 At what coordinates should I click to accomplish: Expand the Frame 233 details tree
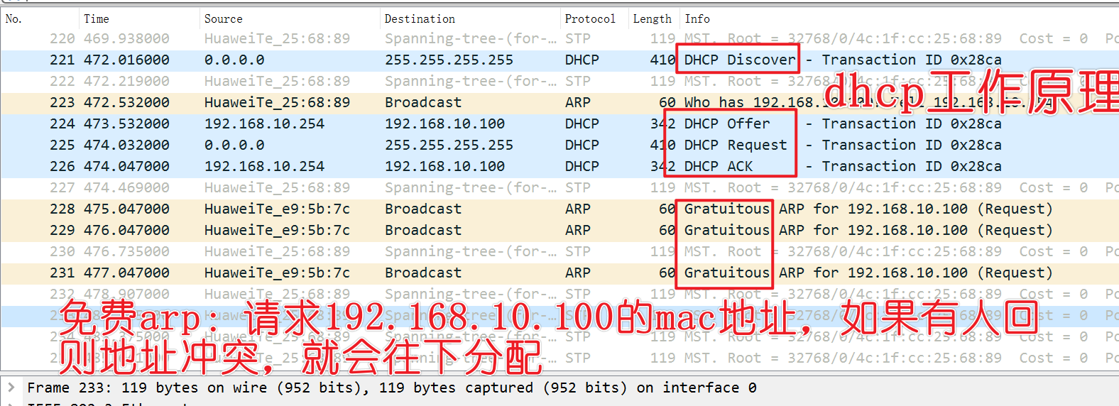(x=11, y=388)
